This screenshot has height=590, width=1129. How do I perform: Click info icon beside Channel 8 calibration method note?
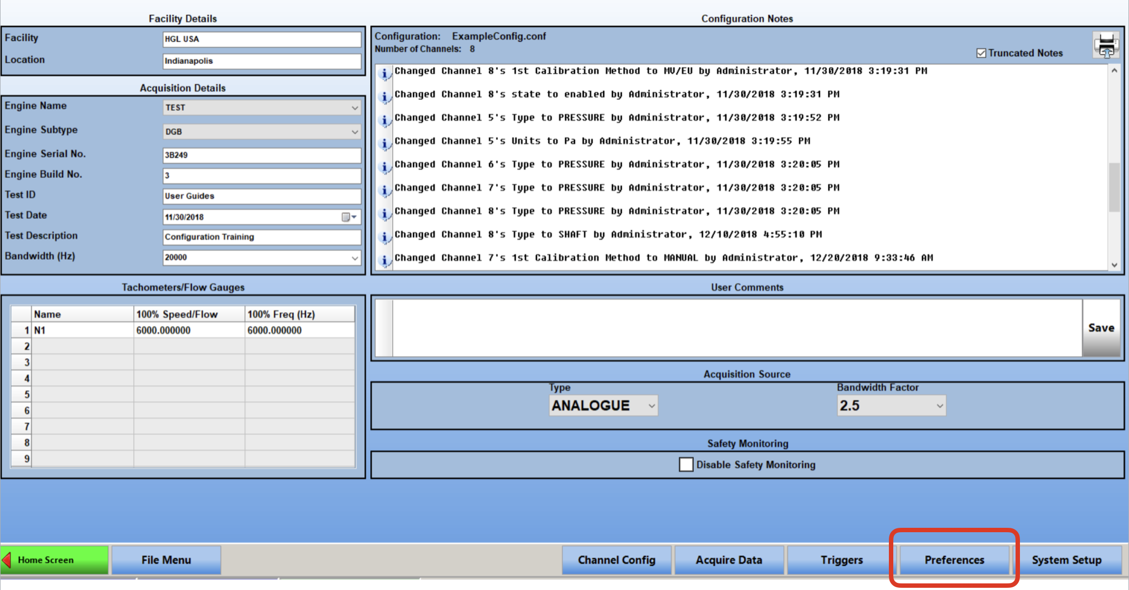click(x=384, y=73)
